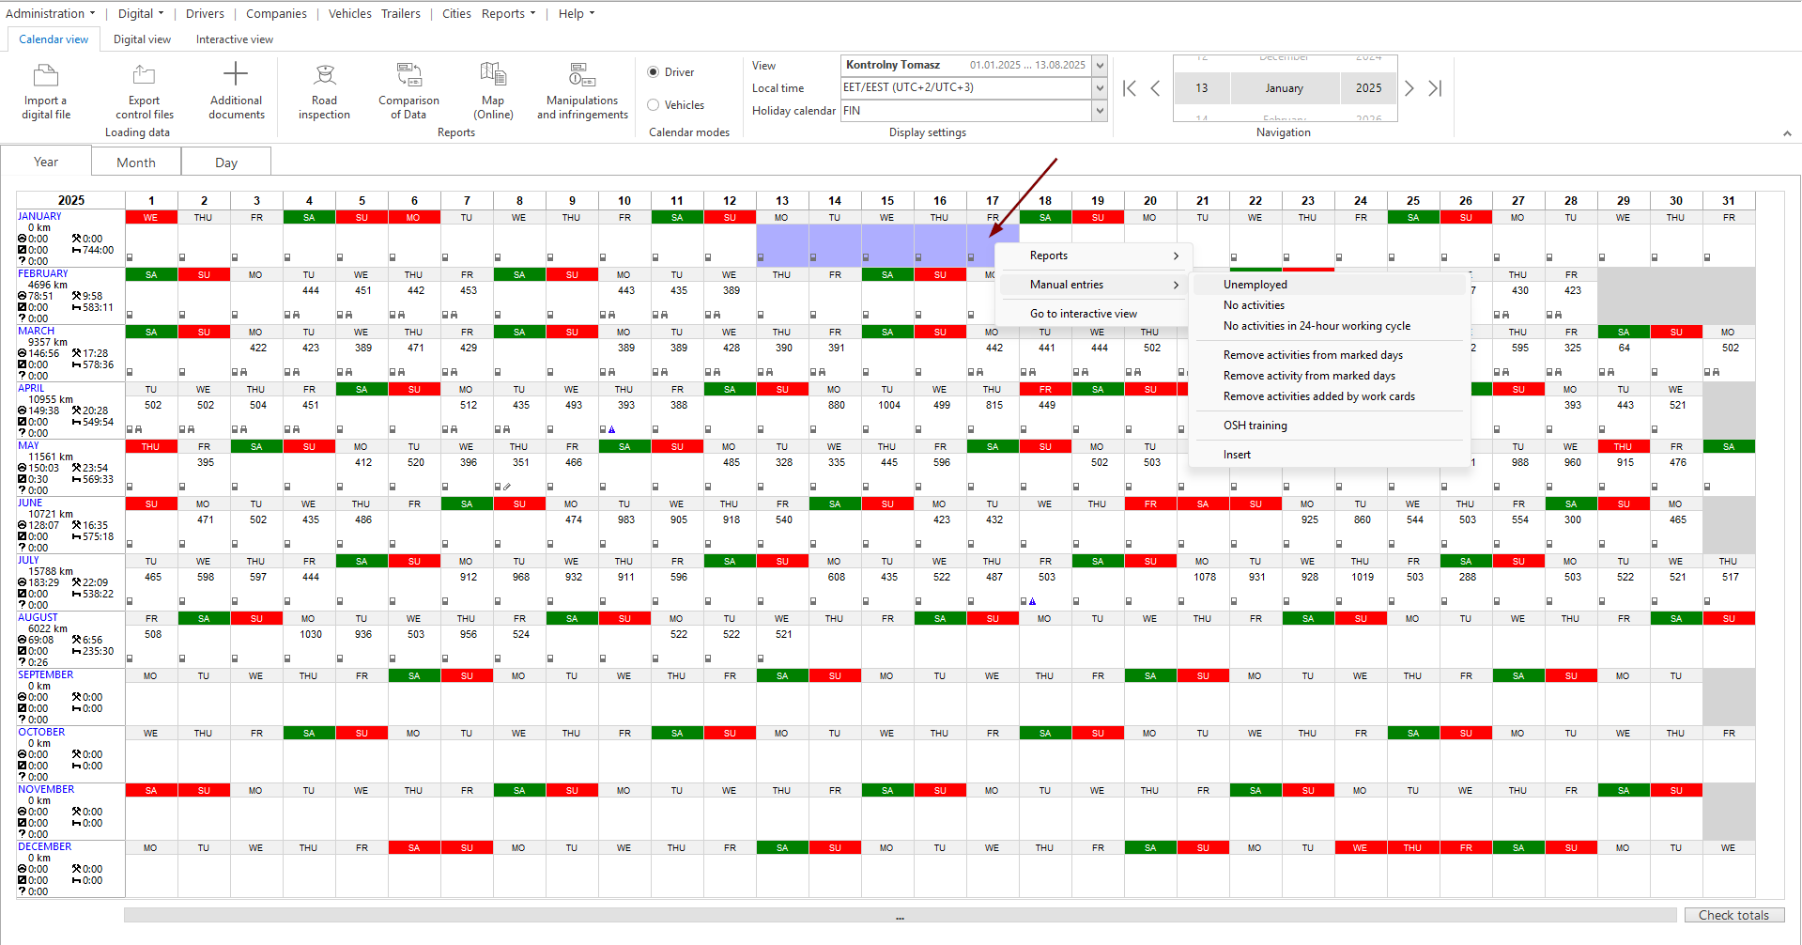Click the JANUARY month link
This screenshot has height=945, width=1802.
[39, 216]
